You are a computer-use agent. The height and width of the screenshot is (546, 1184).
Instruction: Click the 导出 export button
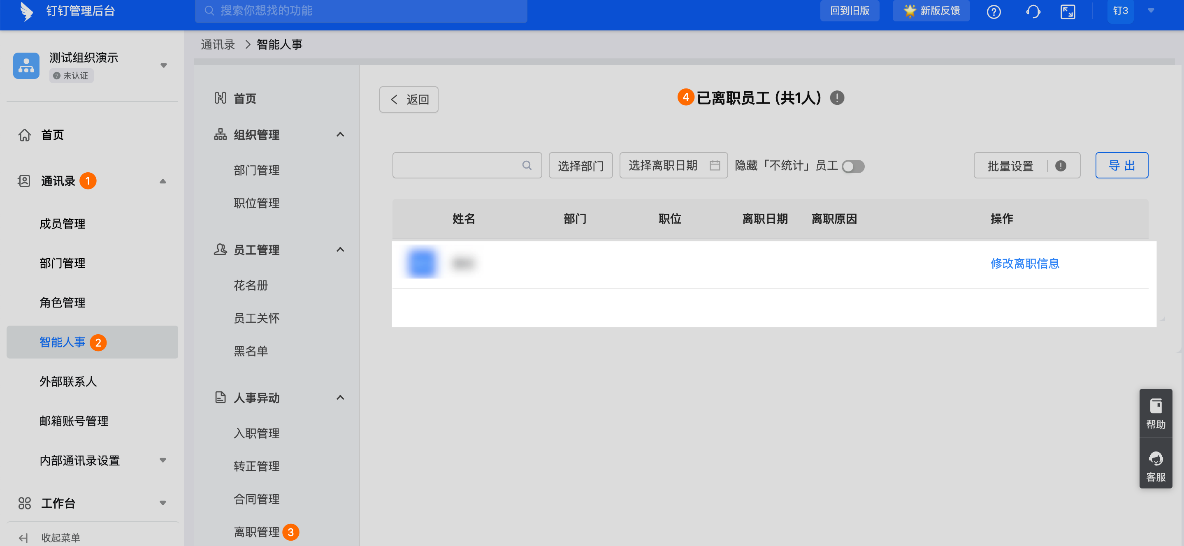pyautogui.click(x=1121, y=165)
